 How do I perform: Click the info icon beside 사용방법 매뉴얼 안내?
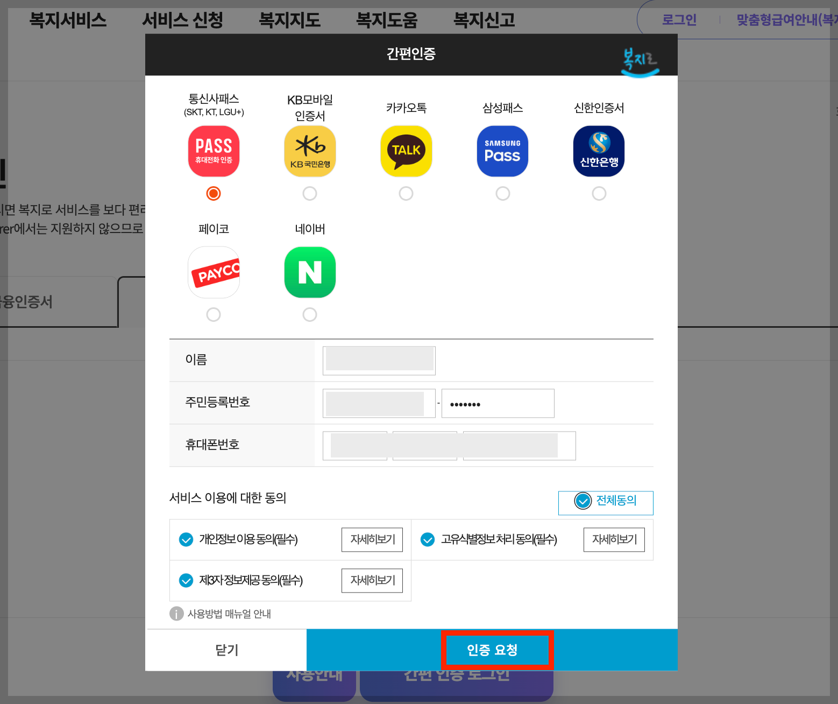[176, 614]
